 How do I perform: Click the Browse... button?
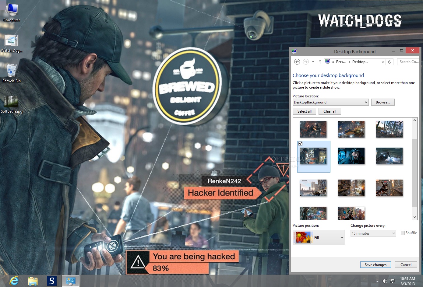[x=383, y=102]
